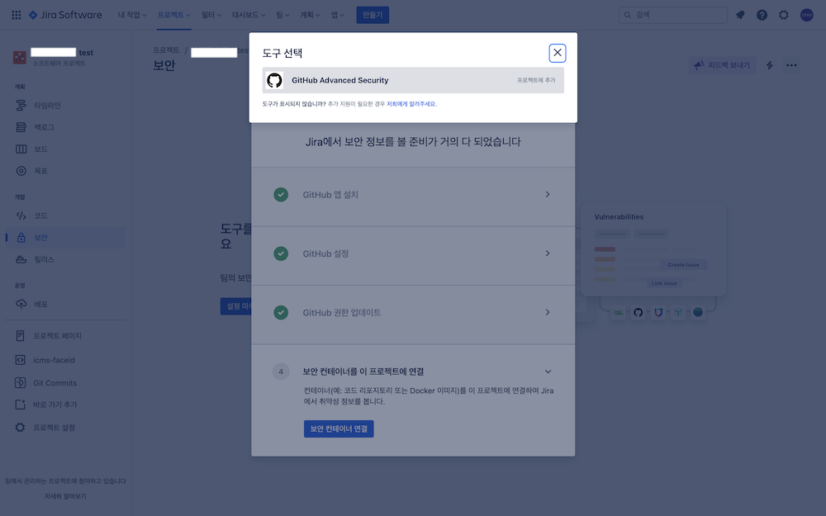Expand the GitHub 설정 step chevron
The width and height of the screenshot is (826, 516).
(548, 253)
